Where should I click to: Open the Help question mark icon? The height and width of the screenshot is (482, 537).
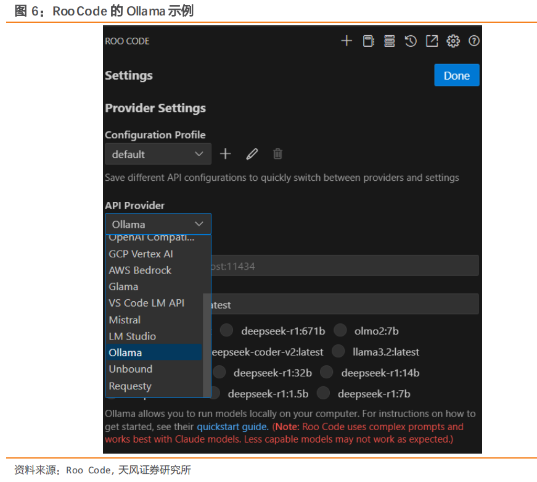tap(474, 41)
